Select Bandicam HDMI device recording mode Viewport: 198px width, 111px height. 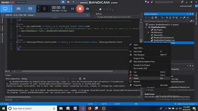point(30,9)
